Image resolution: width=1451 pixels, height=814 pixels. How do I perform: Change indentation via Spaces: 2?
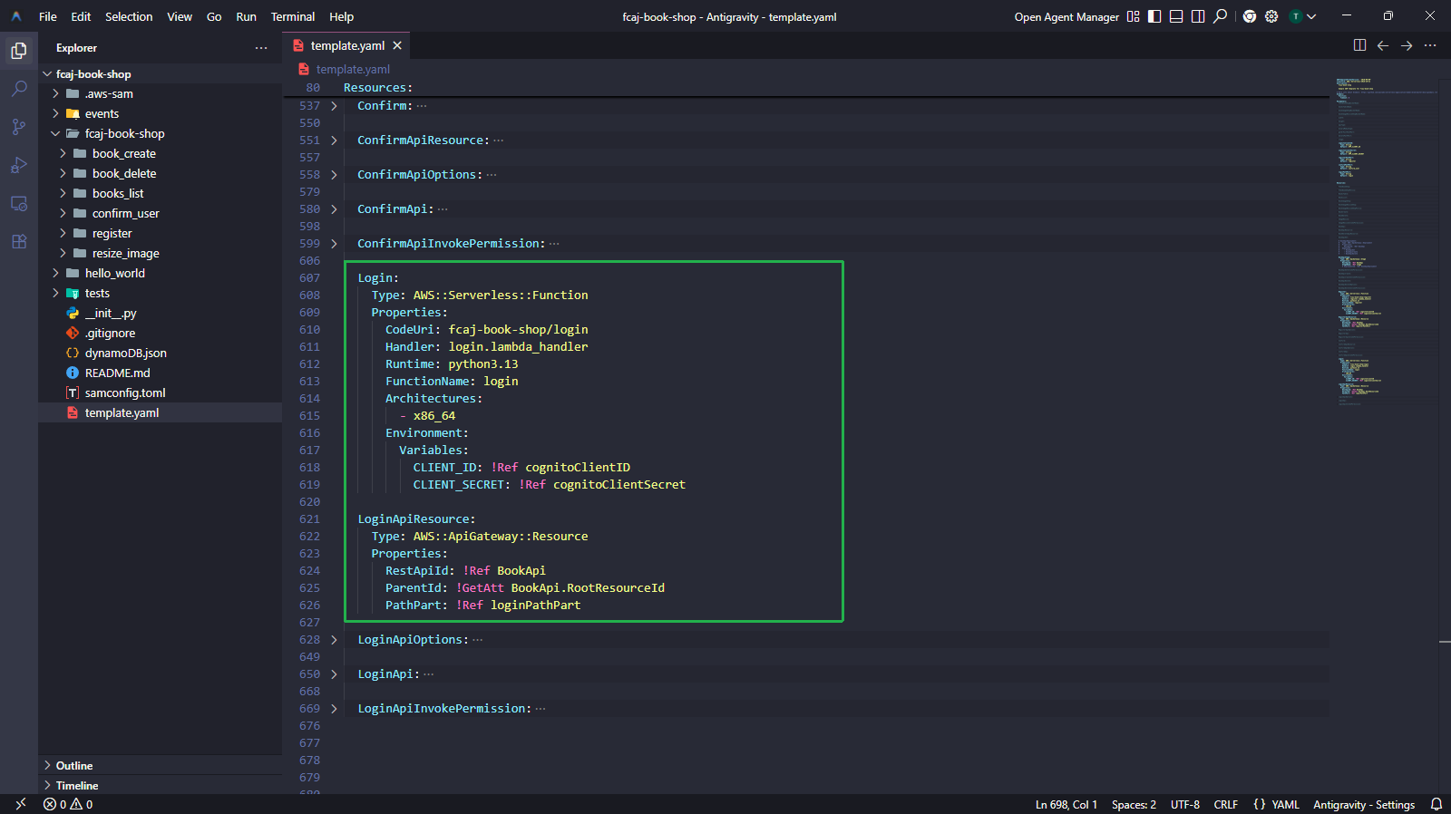[x=1134, y=804]
